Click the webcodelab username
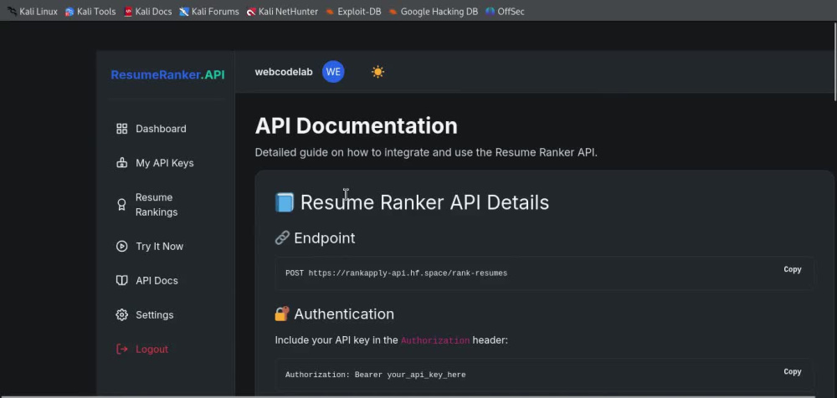This screenshot has height=398, width=837. pyautogui.click(x=284, y=72)
